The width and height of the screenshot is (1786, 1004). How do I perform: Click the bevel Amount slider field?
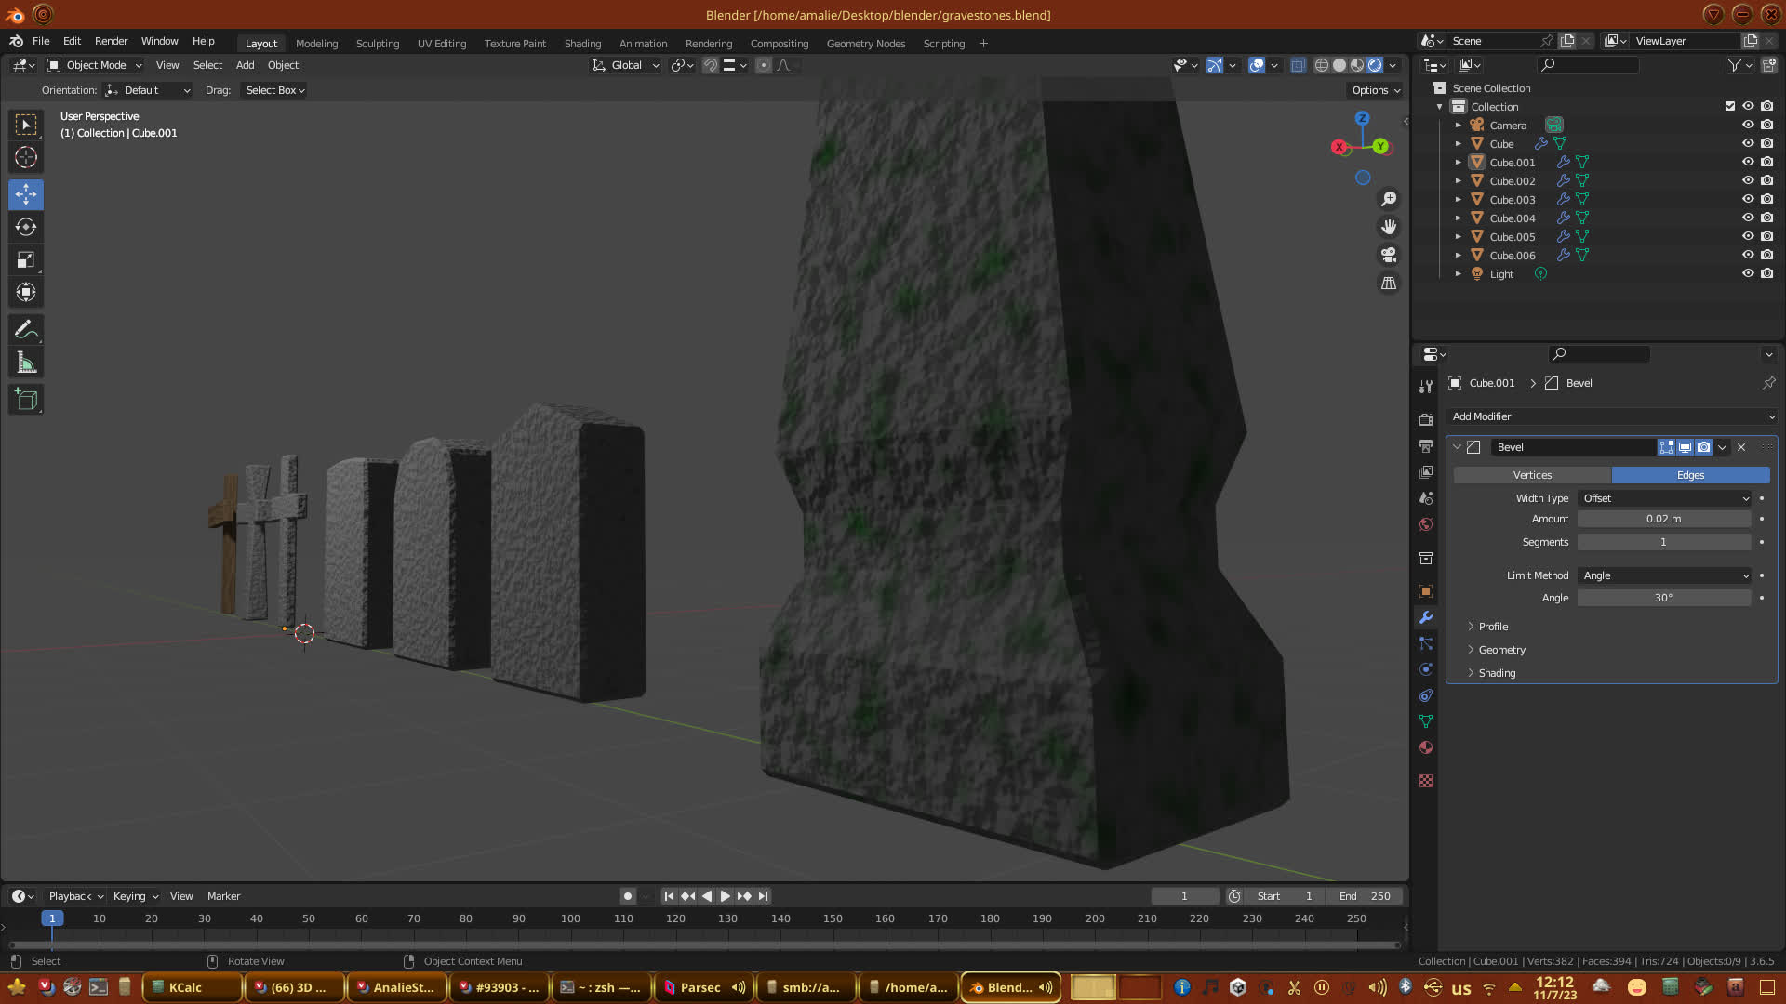(1663, 519)
